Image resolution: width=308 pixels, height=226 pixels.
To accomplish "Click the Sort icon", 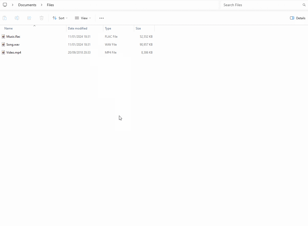I will click(x=54, y=18).
